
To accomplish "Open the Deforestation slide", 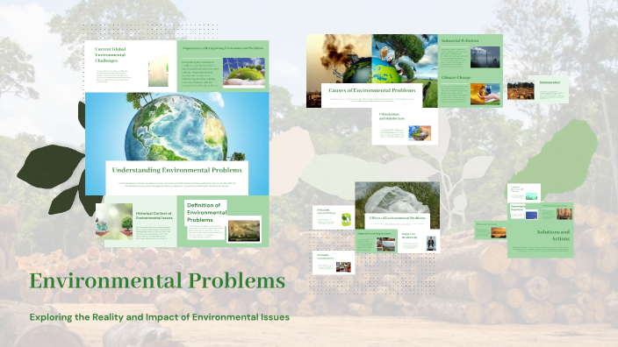I will point(537,90).
